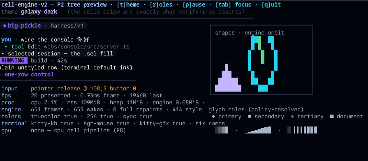368x161 pixels.
Task: Click the purple diamond icon beside big-pickle
Action: coord(5,25)
